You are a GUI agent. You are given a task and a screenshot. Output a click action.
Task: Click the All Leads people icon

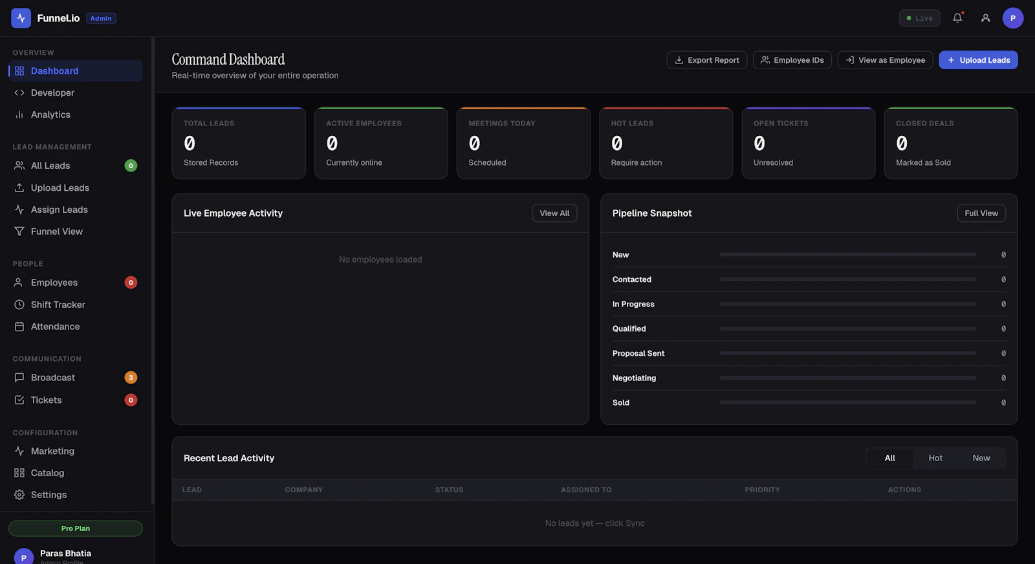19,166
